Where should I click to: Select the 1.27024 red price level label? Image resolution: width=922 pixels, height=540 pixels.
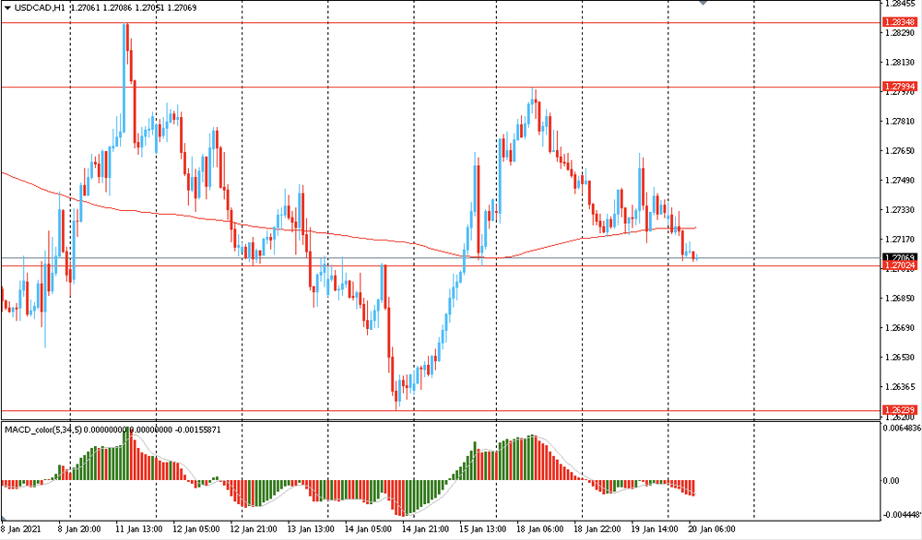point(899,265)
